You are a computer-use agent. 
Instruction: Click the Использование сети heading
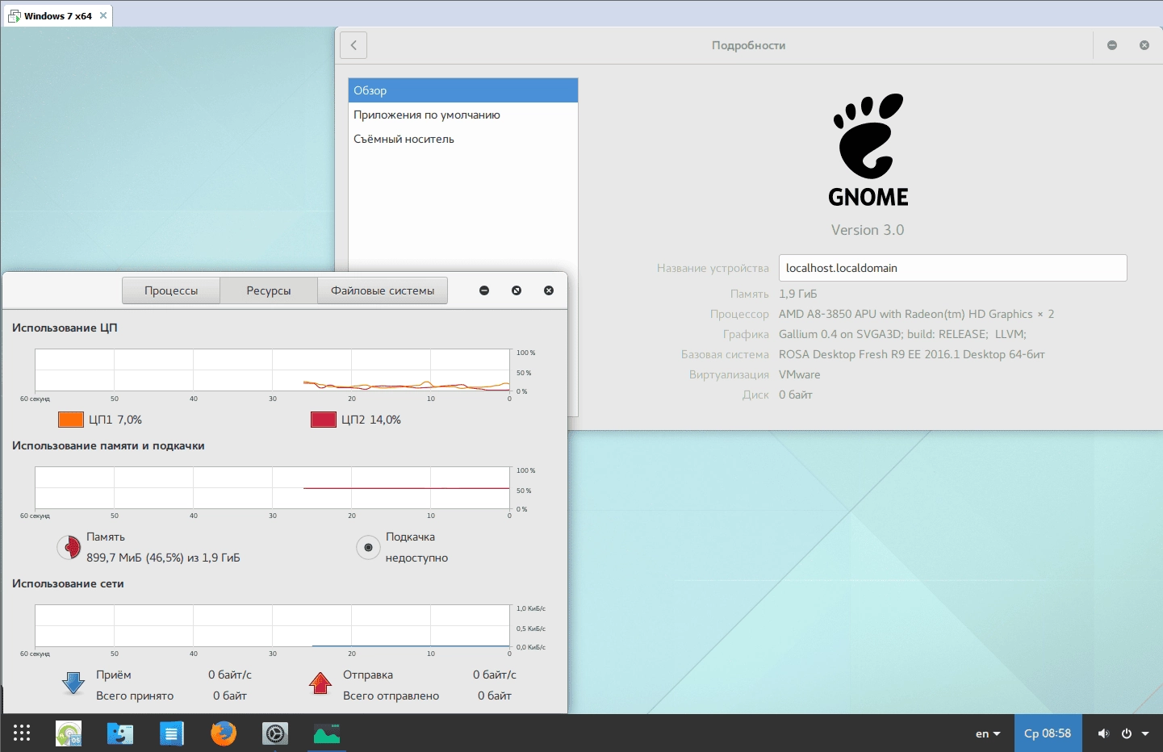click(68, 583)
